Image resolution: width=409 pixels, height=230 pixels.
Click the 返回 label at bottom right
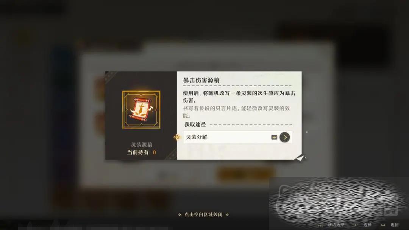pos(394,225)
